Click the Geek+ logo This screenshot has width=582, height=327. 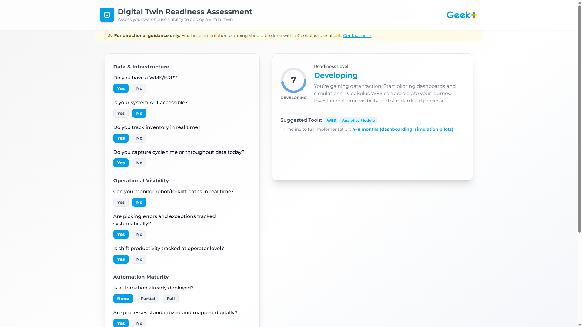click(x=461, y=15)
